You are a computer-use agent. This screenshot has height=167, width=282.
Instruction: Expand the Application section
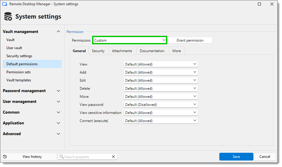[58, 123]
